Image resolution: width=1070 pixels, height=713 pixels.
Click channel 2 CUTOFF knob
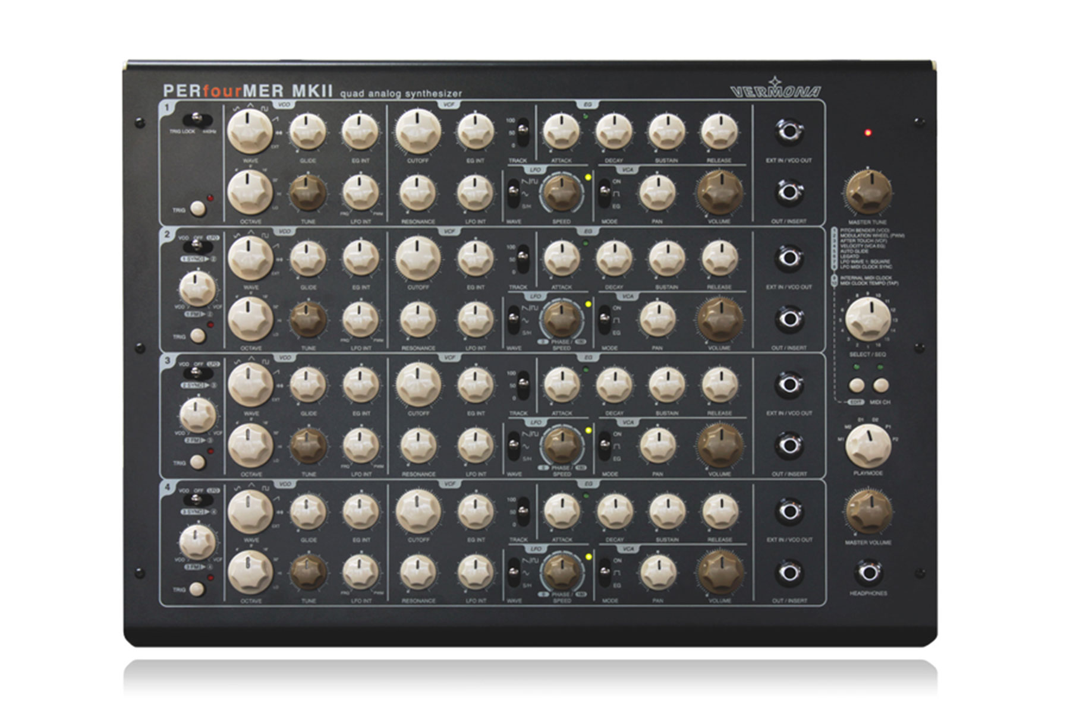(x=418, y=258)
